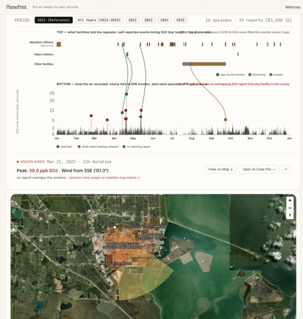Image resolution: width=303 pixels, height=319 pixels.
Task: Click 'unseen' legend swatch
Action: 271,75
